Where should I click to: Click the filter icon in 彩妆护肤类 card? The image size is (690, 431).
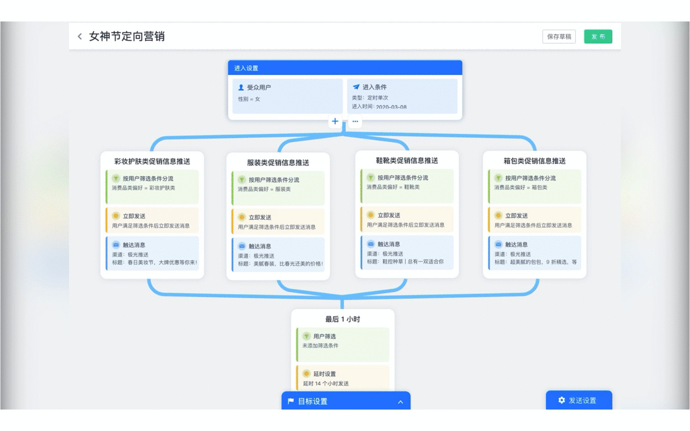point(116,179)
